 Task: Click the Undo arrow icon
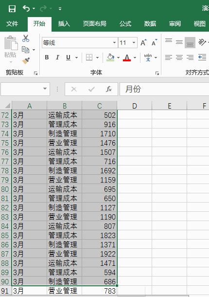pyautogui.click(x=26, y=8)
